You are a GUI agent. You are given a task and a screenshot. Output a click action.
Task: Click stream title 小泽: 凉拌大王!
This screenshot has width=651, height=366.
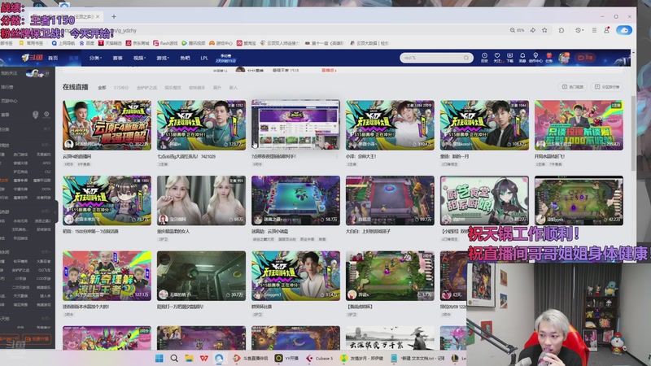[360, 156]
